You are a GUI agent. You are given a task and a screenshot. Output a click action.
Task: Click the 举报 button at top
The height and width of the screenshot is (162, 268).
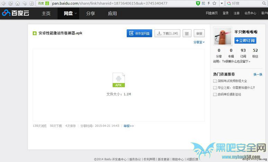[199, 33]
